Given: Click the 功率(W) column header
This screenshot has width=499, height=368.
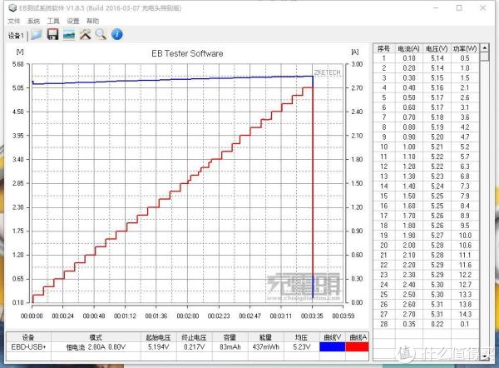Looking at the screenshot, I should [465, 49].
